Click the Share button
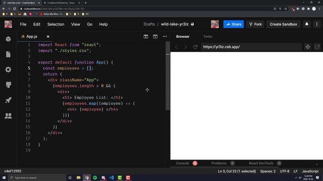This screenshot has height=181, width=323. click(234, 24)
